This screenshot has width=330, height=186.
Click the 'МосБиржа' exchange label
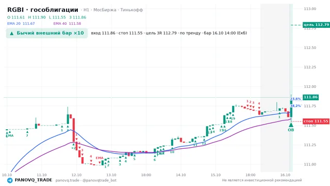point(105,10)
